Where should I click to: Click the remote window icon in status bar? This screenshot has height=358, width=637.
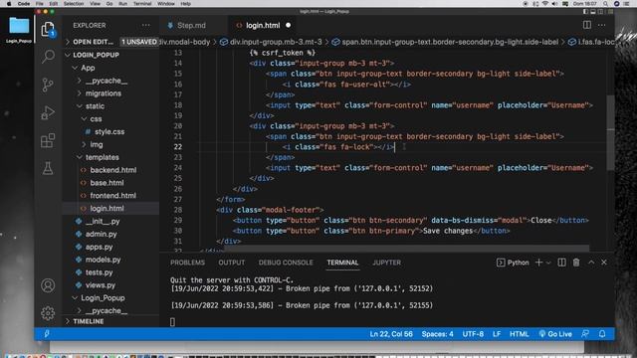click(x=47, y=334)
